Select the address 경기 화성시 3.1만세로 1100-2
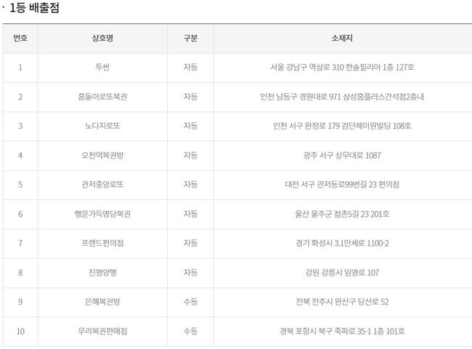This screenshot has width=472, height=349. point(342,243)
